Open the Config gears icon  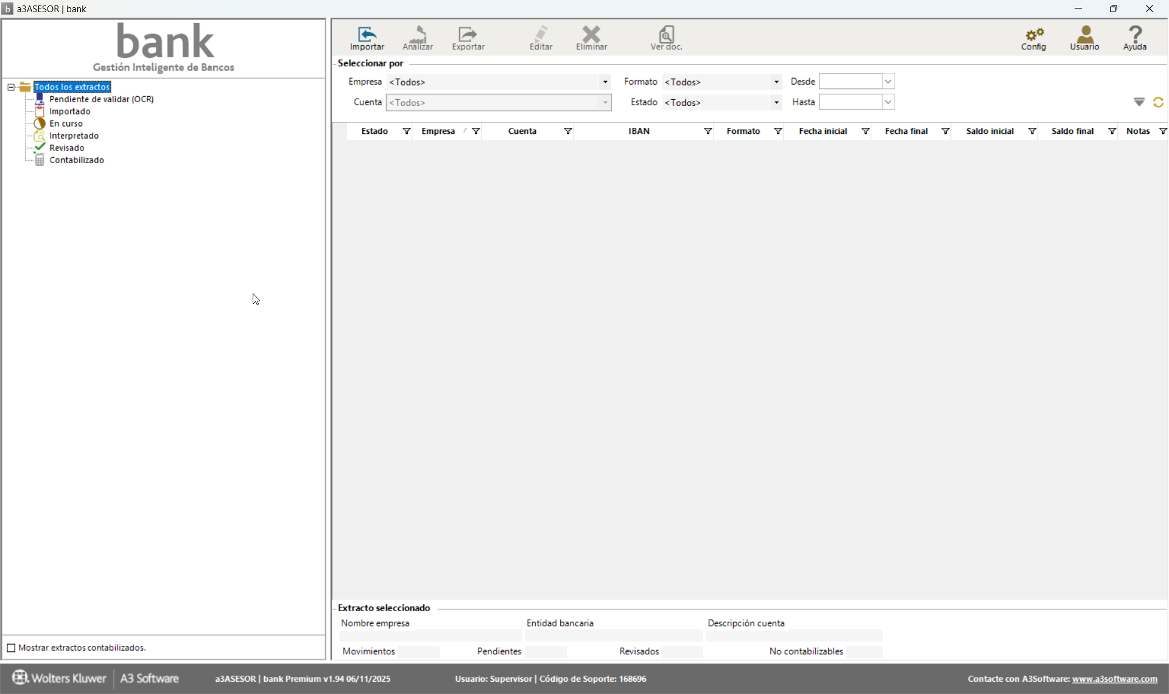1034,38
